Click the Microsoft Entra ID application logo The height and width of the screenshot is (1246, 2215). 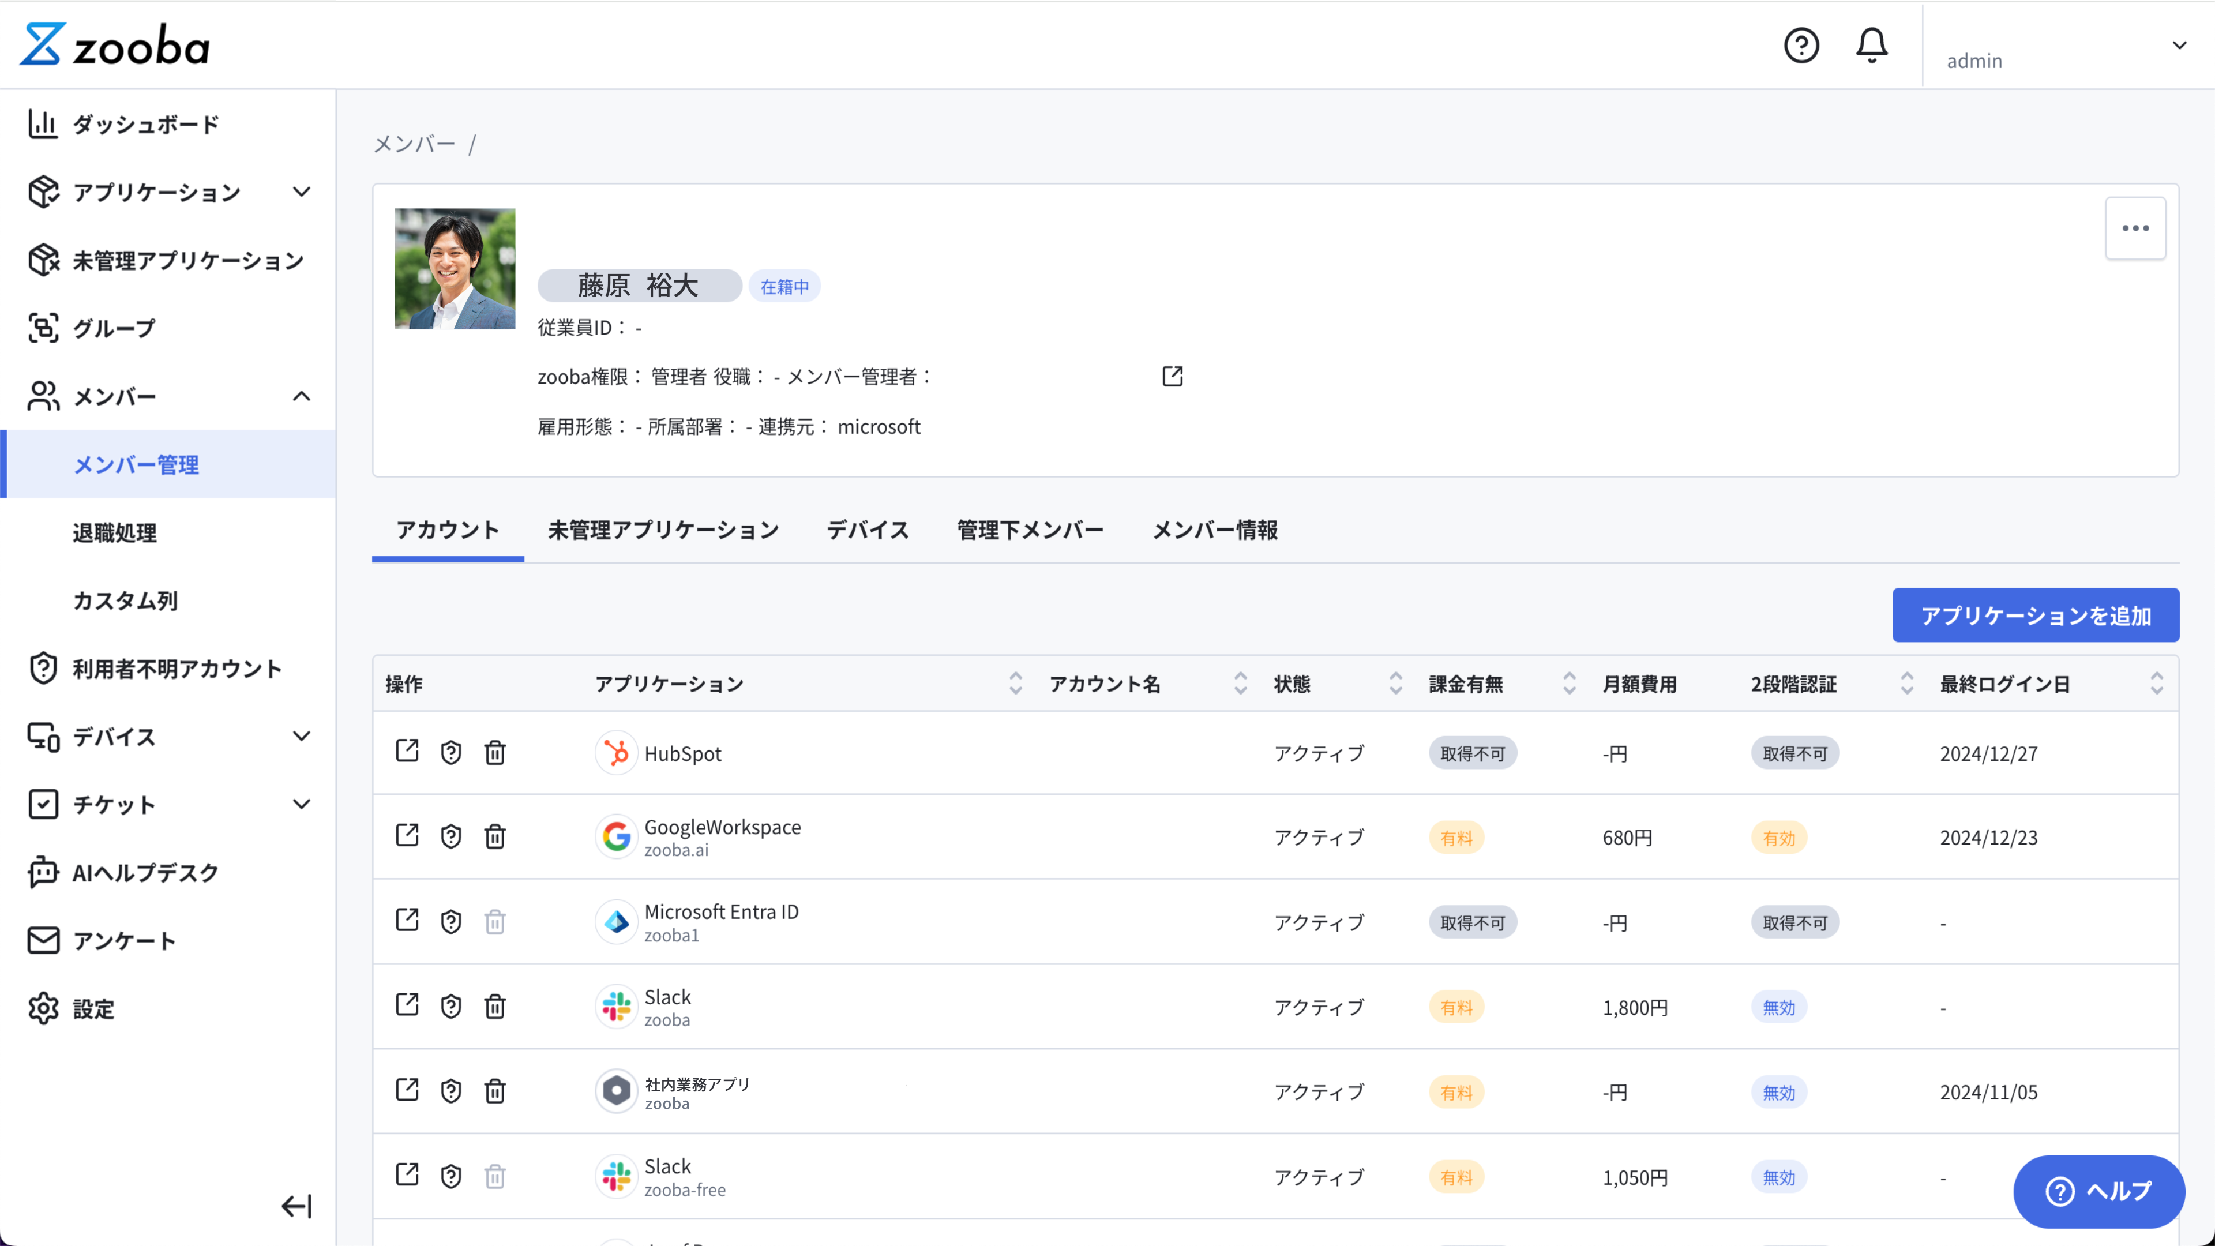tap(615, 921)
